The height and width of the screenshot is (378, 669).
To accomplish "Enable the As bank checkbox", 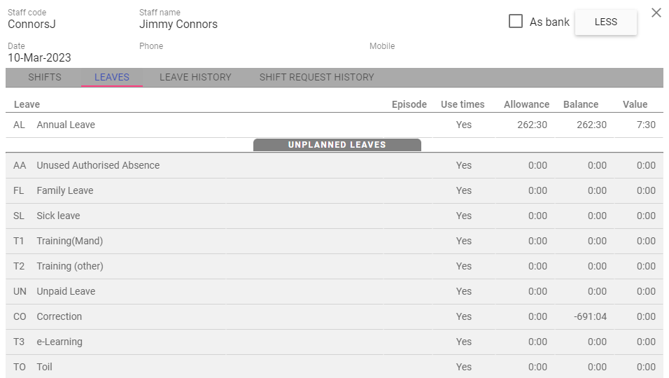I will coord(516,21).
